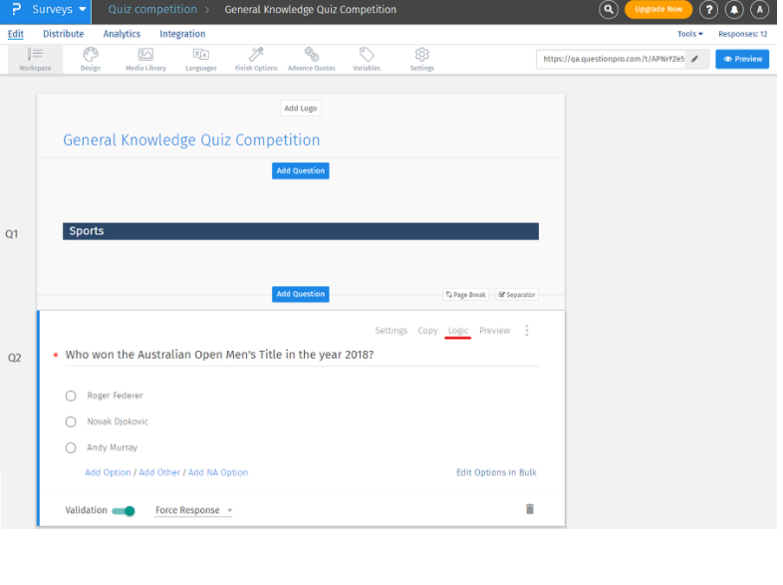Open the Languages tool

tap(201, 59)
